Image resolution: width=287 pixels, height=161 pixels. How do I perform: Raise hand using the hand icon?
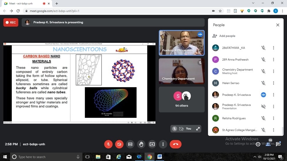[x=141, y=144]
